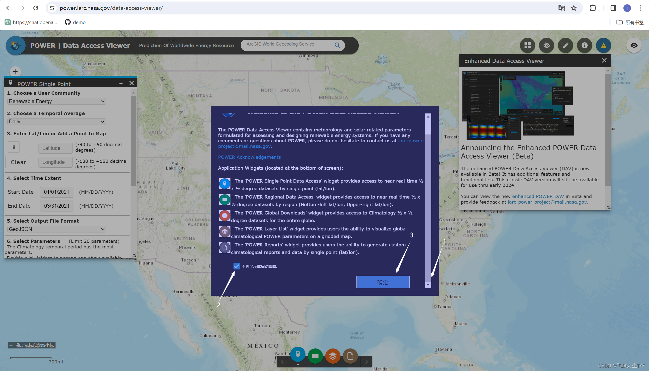Open the browser extensions puzzle icon
Image resolution: width=649 pixels, height=371 pixels.
click(x=593, y=8)
